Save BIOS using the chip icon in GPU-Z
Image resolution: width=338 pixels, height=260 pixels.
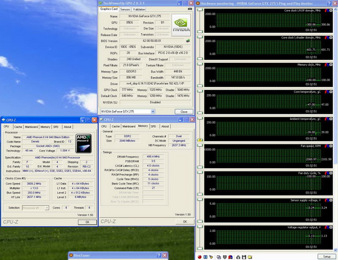188,40
